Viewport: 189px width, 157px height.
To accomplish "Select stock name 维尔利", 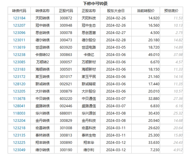I will tap(89, 150).
